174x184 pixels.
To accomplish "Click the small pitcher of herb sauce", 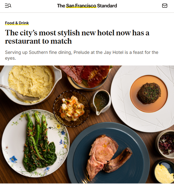I will tap(101, 102).
